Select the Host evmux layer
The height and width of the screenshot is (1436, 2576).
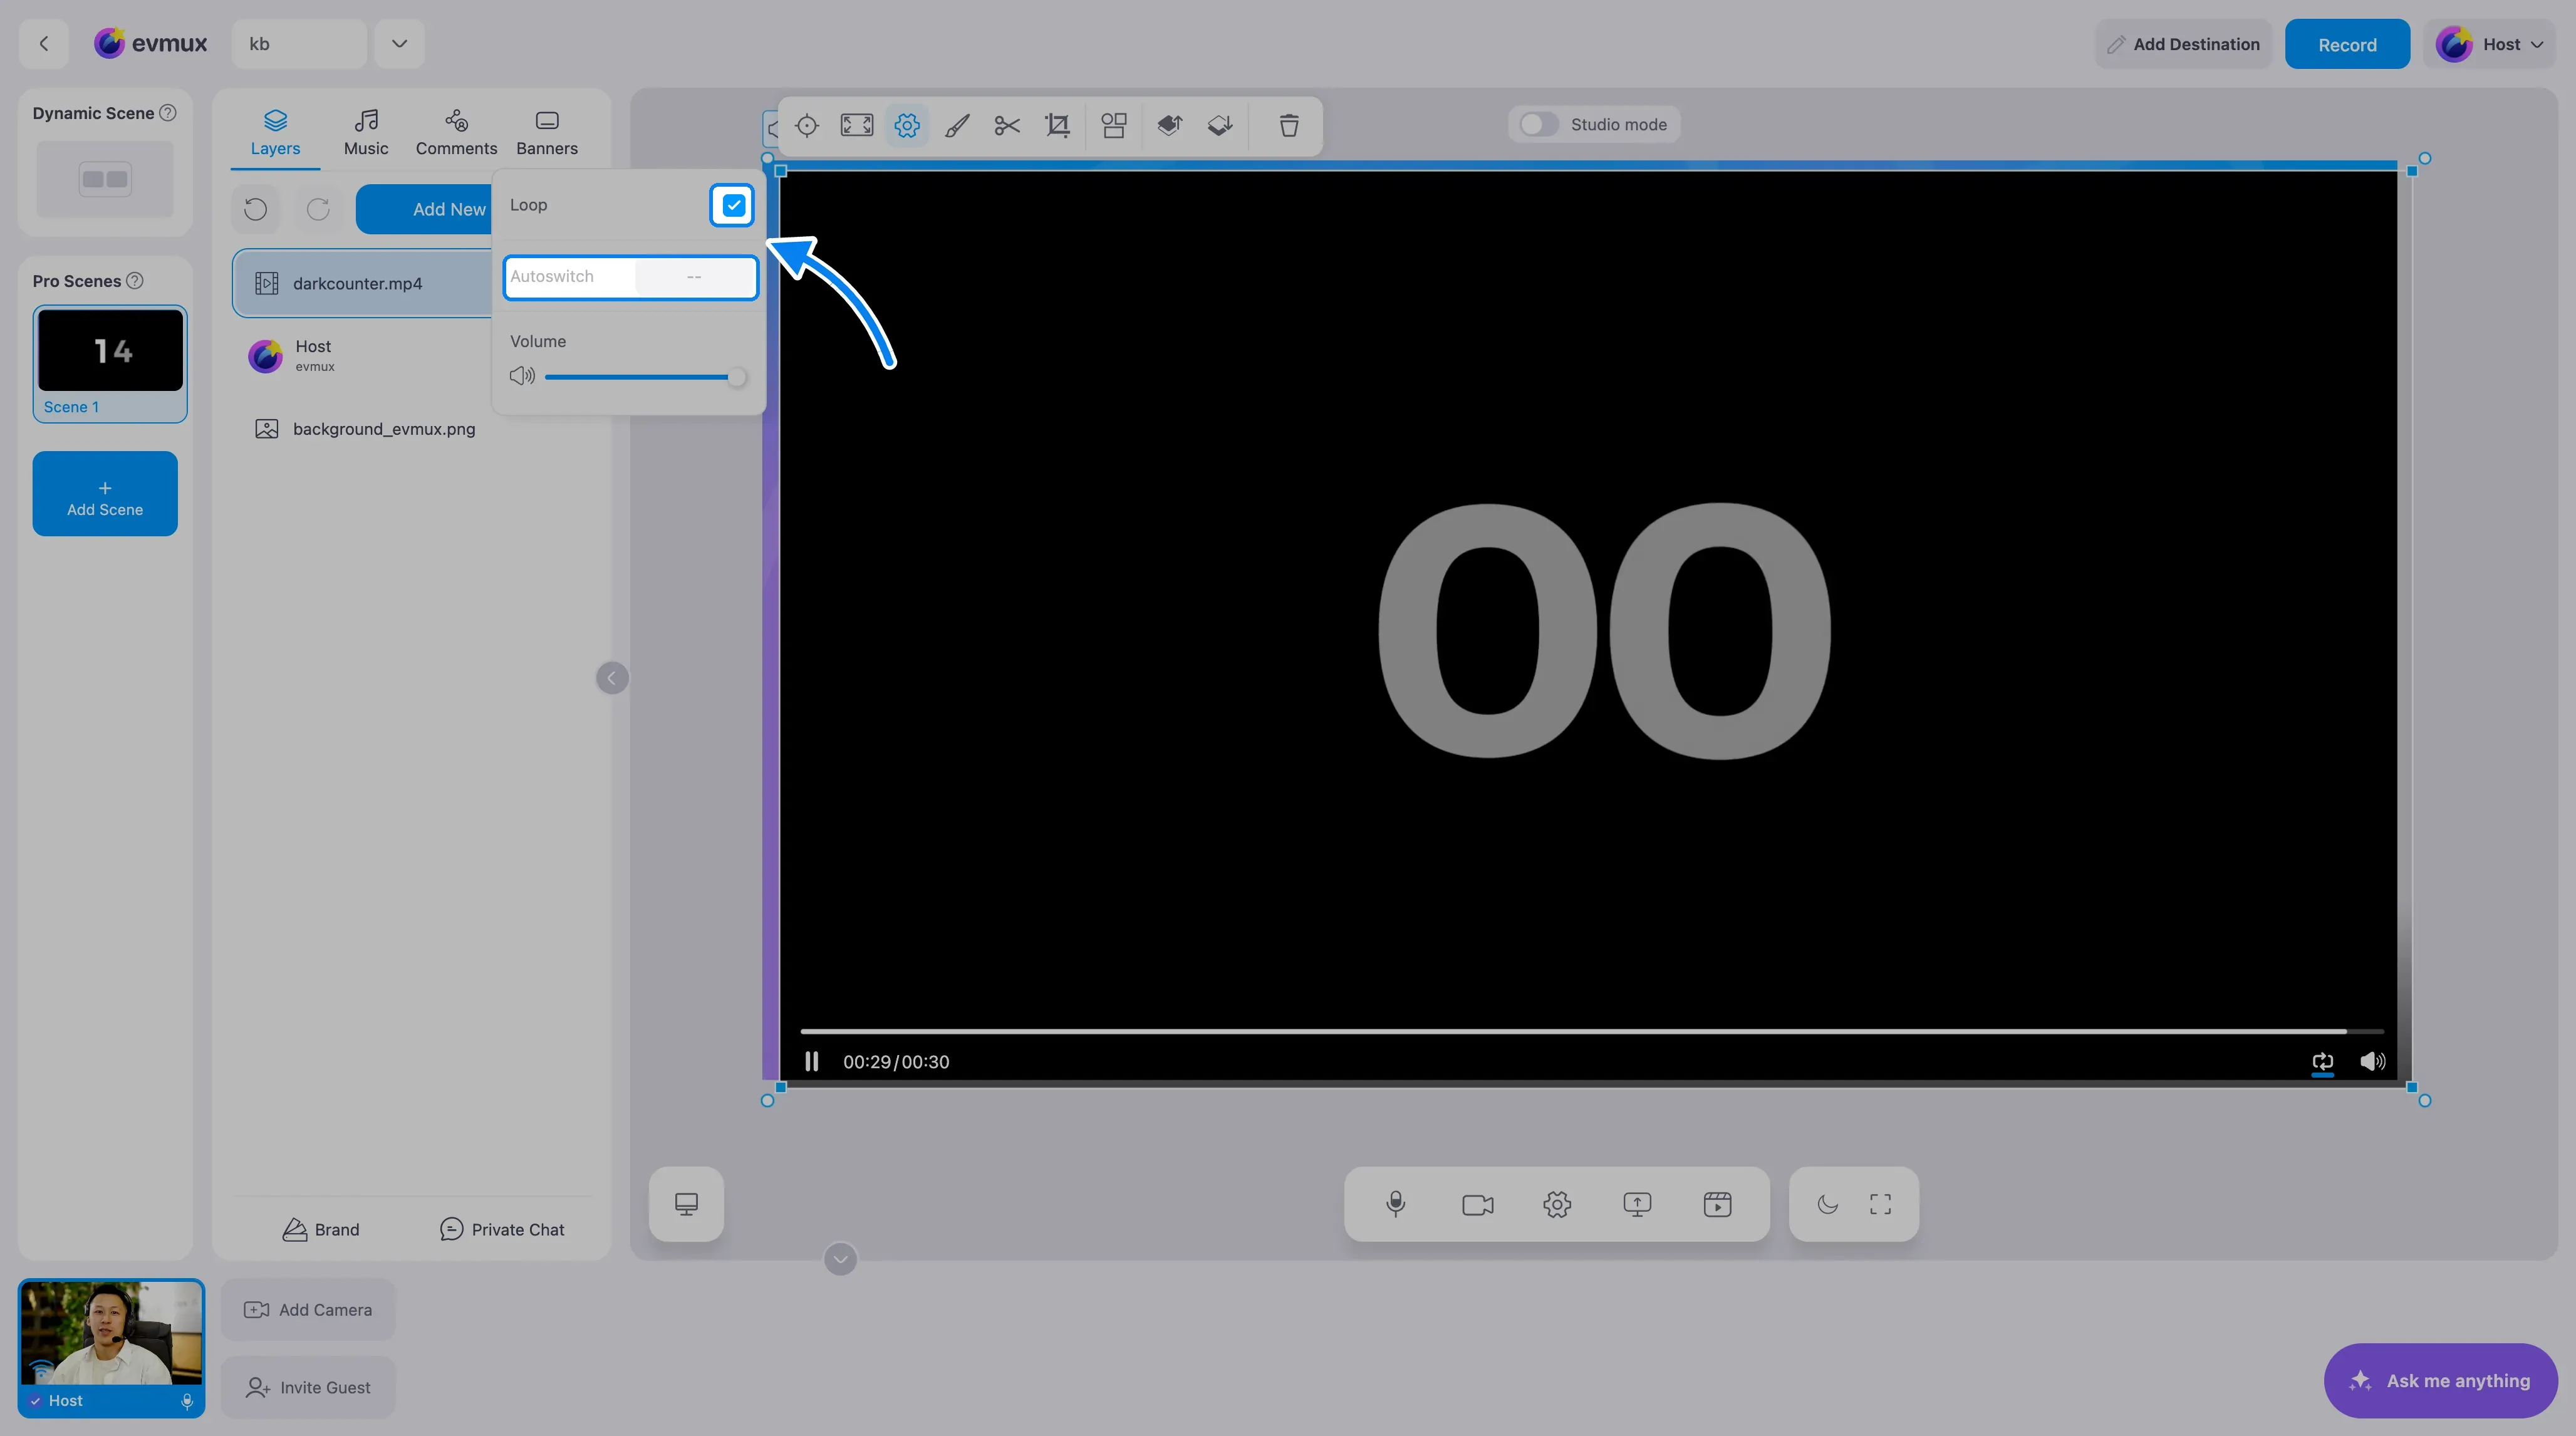(362, 355)
